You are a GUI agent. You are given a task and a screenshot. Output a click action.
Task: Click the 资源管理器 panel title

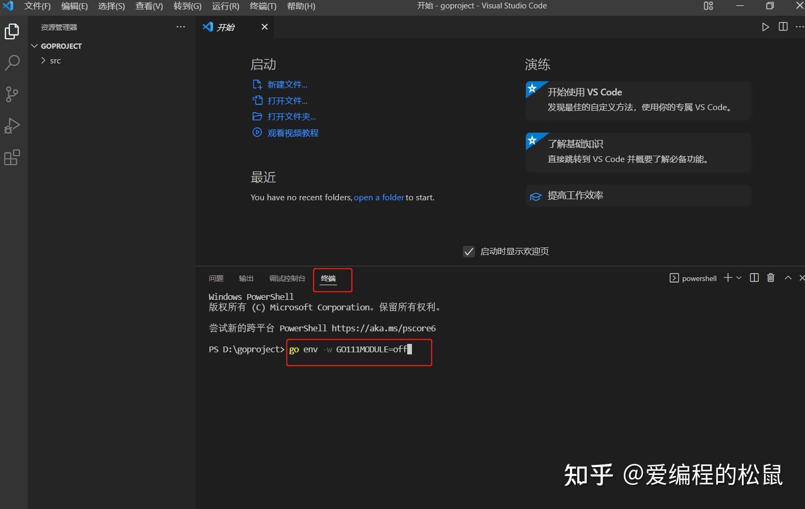[x=59, y=27]
